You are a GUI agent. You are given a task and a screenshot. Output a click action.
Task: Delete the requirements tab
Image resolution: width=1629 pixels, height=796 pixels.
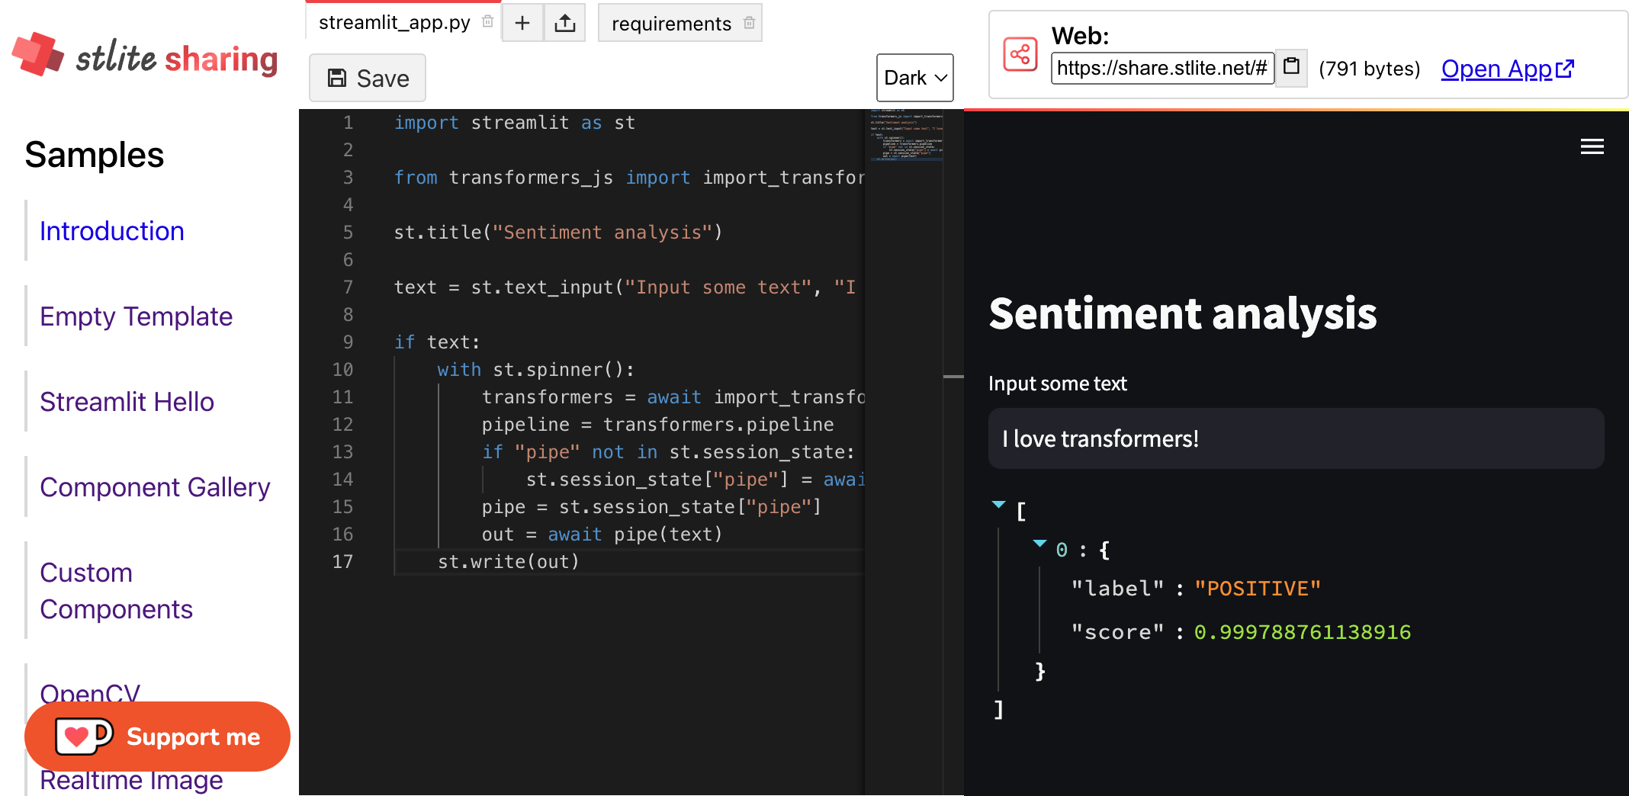(749, 24)
